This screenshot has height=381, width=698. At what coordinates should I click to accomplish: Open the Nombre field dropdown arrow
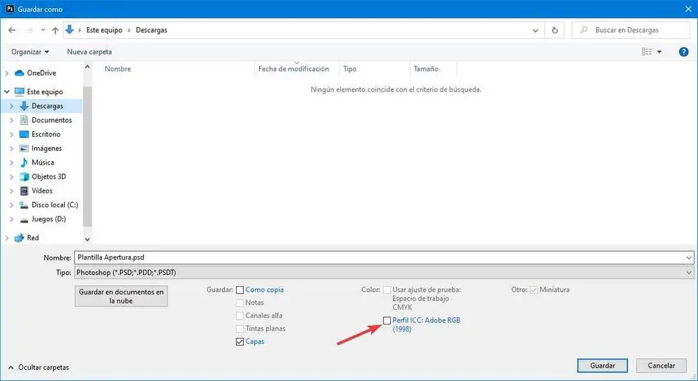click(689, 257)
